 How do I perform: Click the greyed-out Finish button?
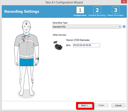(x=101, y=106)
